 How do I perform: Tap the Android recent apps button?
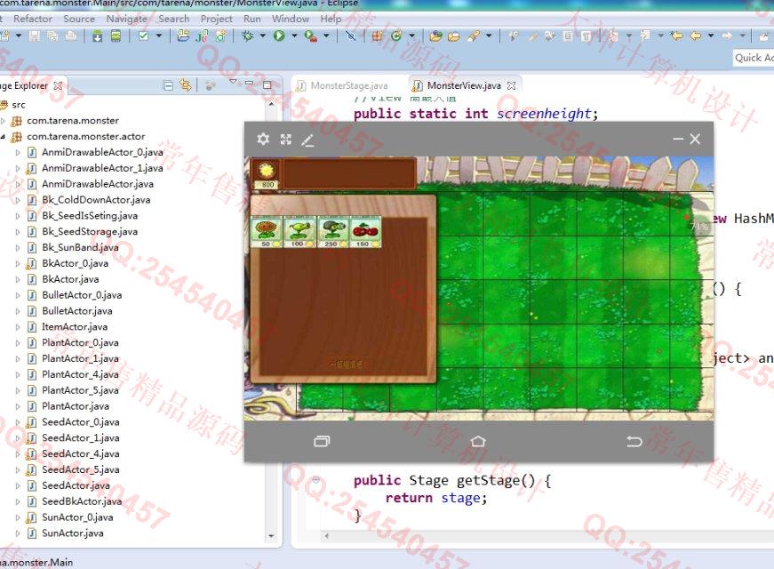point(322,441)
